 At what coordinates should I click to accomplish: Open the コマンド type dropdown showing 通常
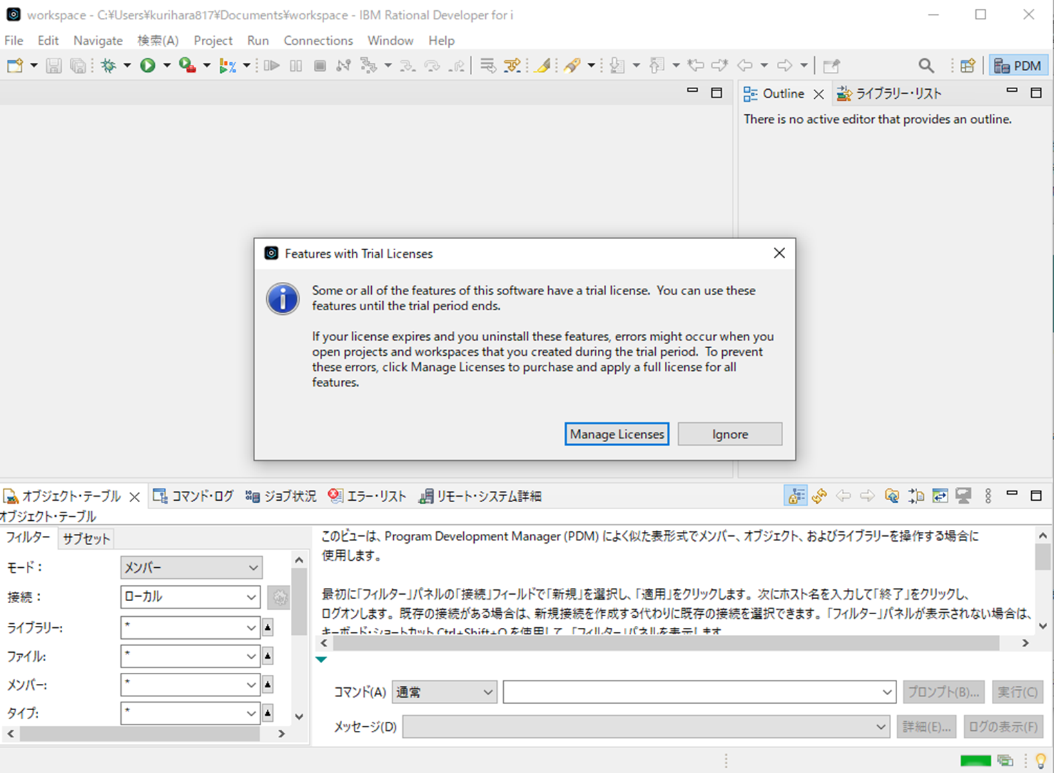pos(444,692)
